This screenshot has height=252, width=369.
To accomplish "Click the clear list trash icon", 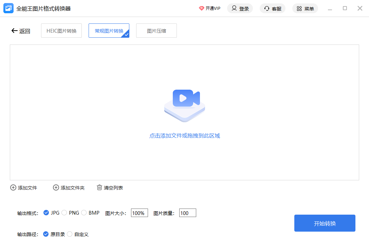I will pos(99,187).
